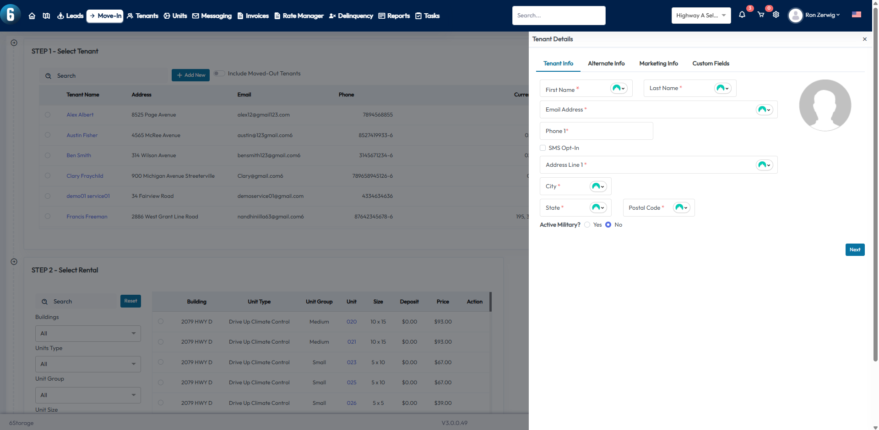This screenshot has width=879, height=430.
Task: Open the Rate Manager menu
Action: point(299,16)
